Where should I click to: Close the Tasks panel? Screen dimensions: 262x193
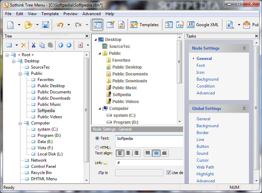point(256,36)
